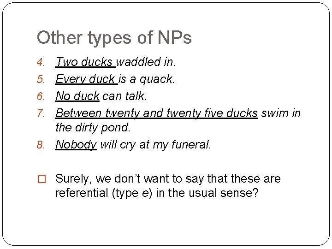Click list number 6
The height and width of the screenshot is (249, 332).
tap(41, 96)
